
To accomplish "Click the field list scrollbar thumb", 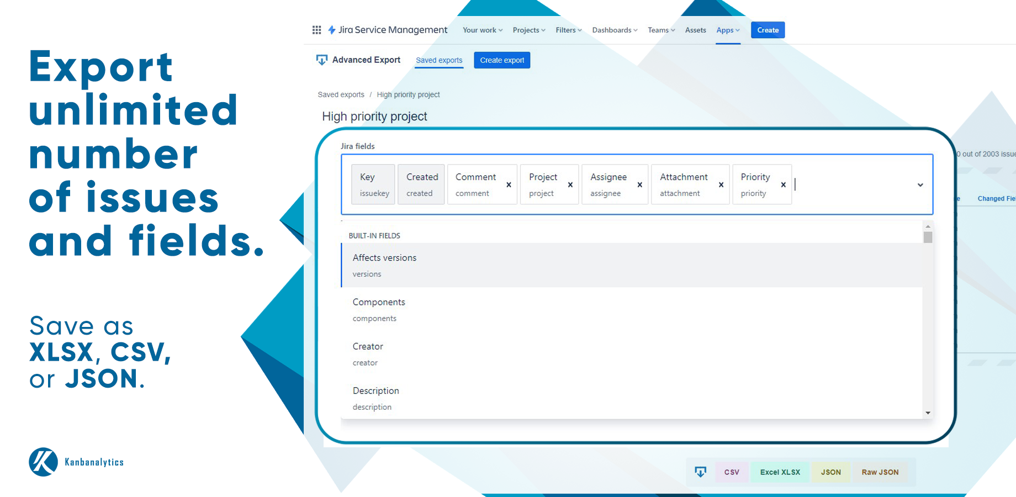I will coord(928,237).
